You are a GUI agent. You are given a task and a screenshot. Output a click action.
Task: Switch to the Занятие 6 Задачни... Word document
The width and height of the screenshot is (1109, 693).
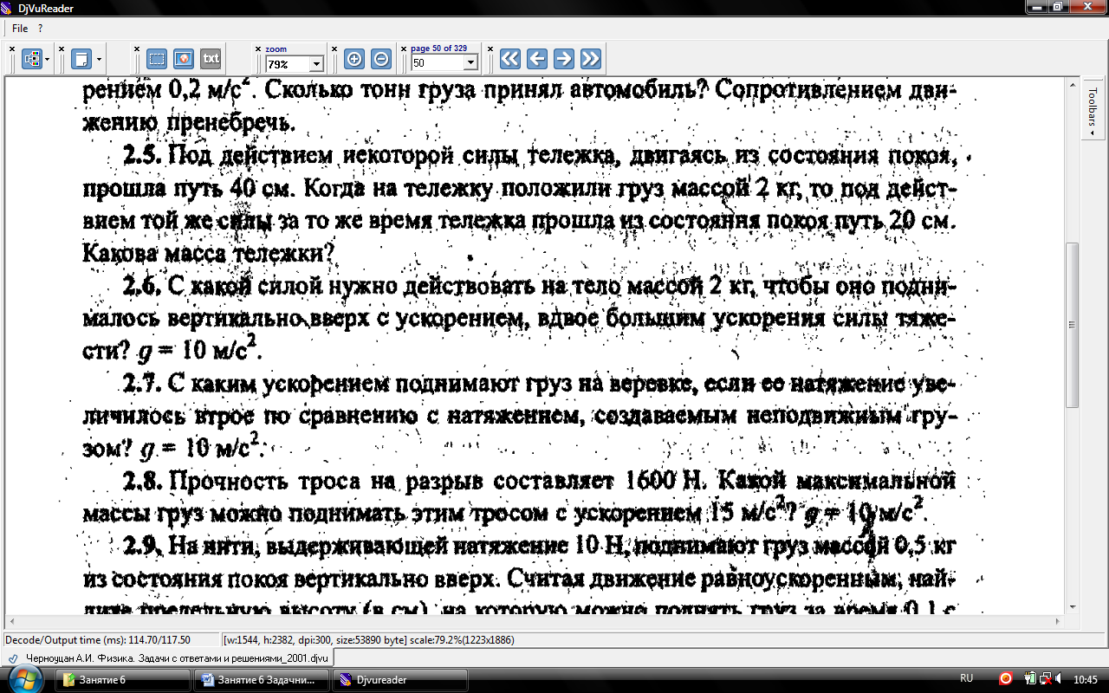[x=263, y=680]
